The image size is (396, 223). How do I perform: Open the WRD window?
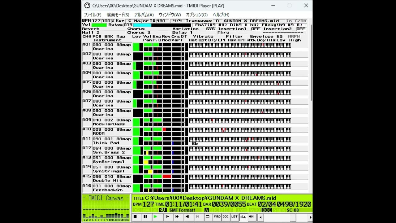pos(217,217)
